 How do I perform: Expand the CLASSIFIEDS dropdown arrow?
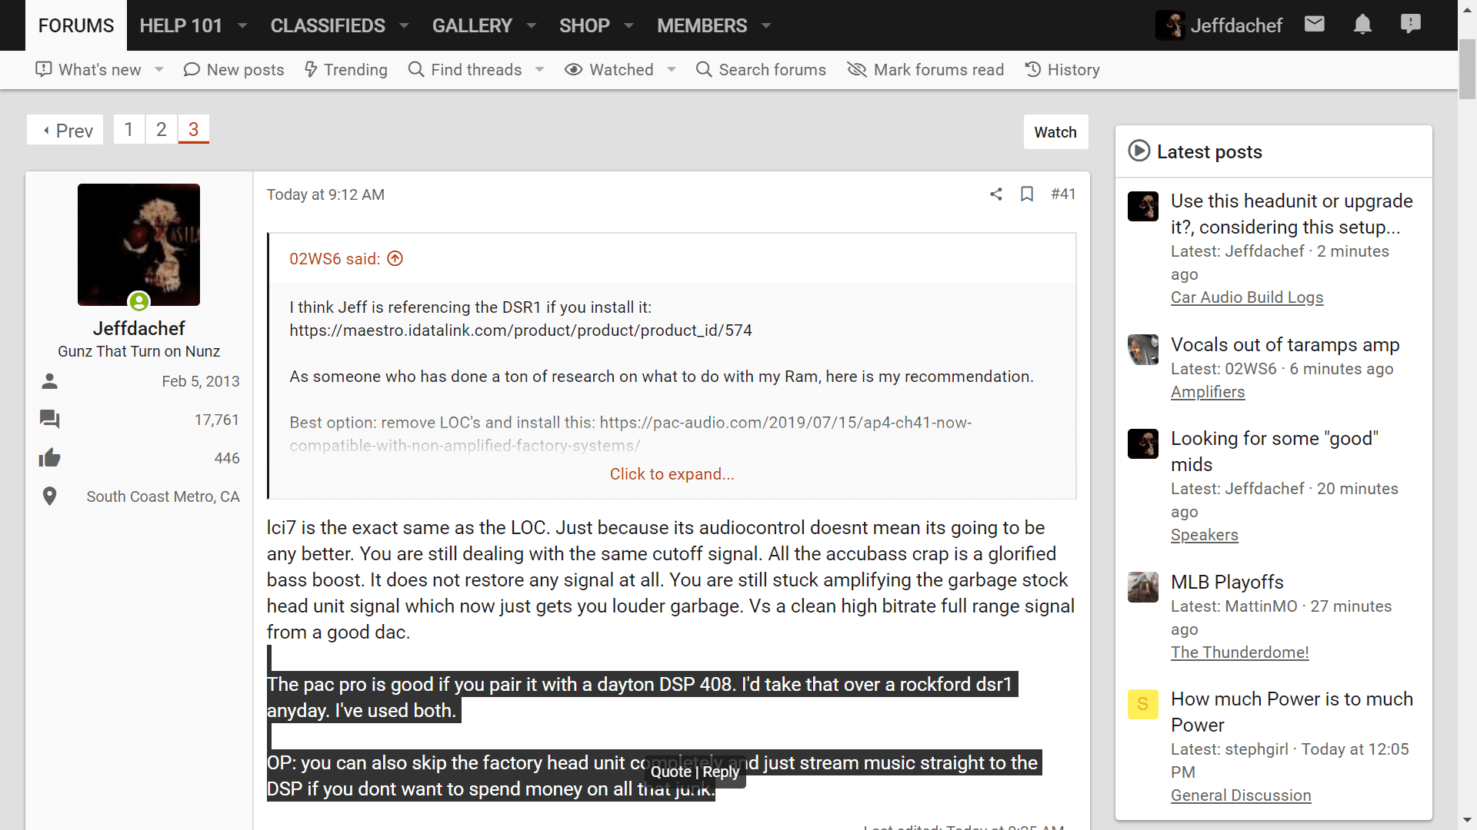click(x=404, y=25)
